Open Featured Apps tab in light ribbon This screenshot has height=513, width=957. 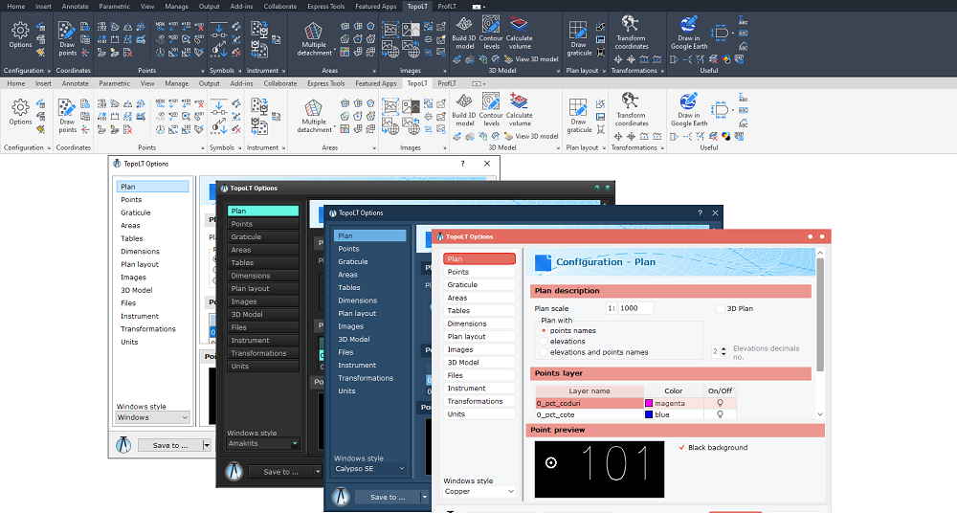(376, 83)
